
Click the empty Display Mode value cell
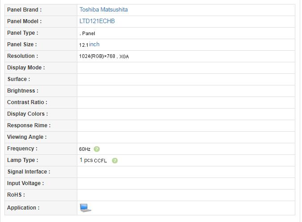tap(186, 68)
